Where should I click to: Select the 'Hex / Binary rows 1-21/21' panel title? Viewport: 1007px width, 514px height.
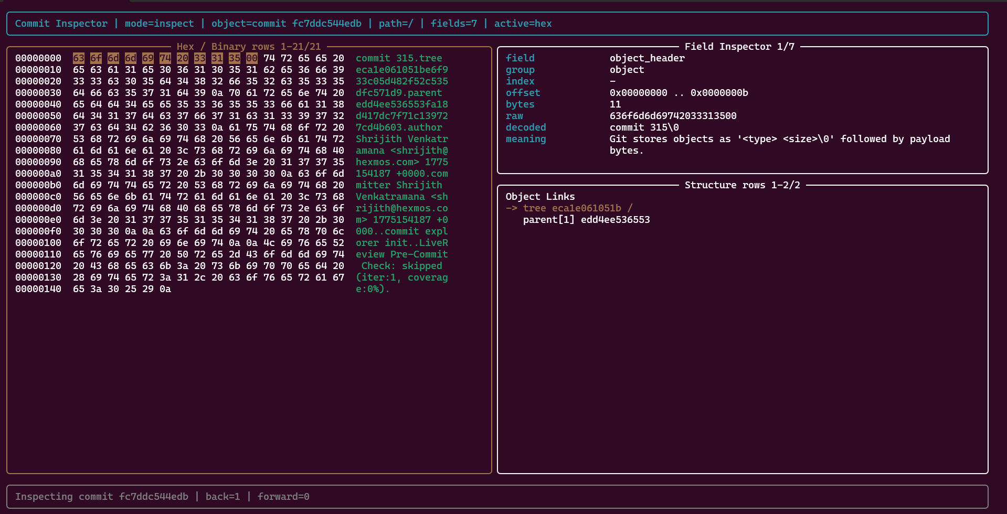[x=249, y=47]
